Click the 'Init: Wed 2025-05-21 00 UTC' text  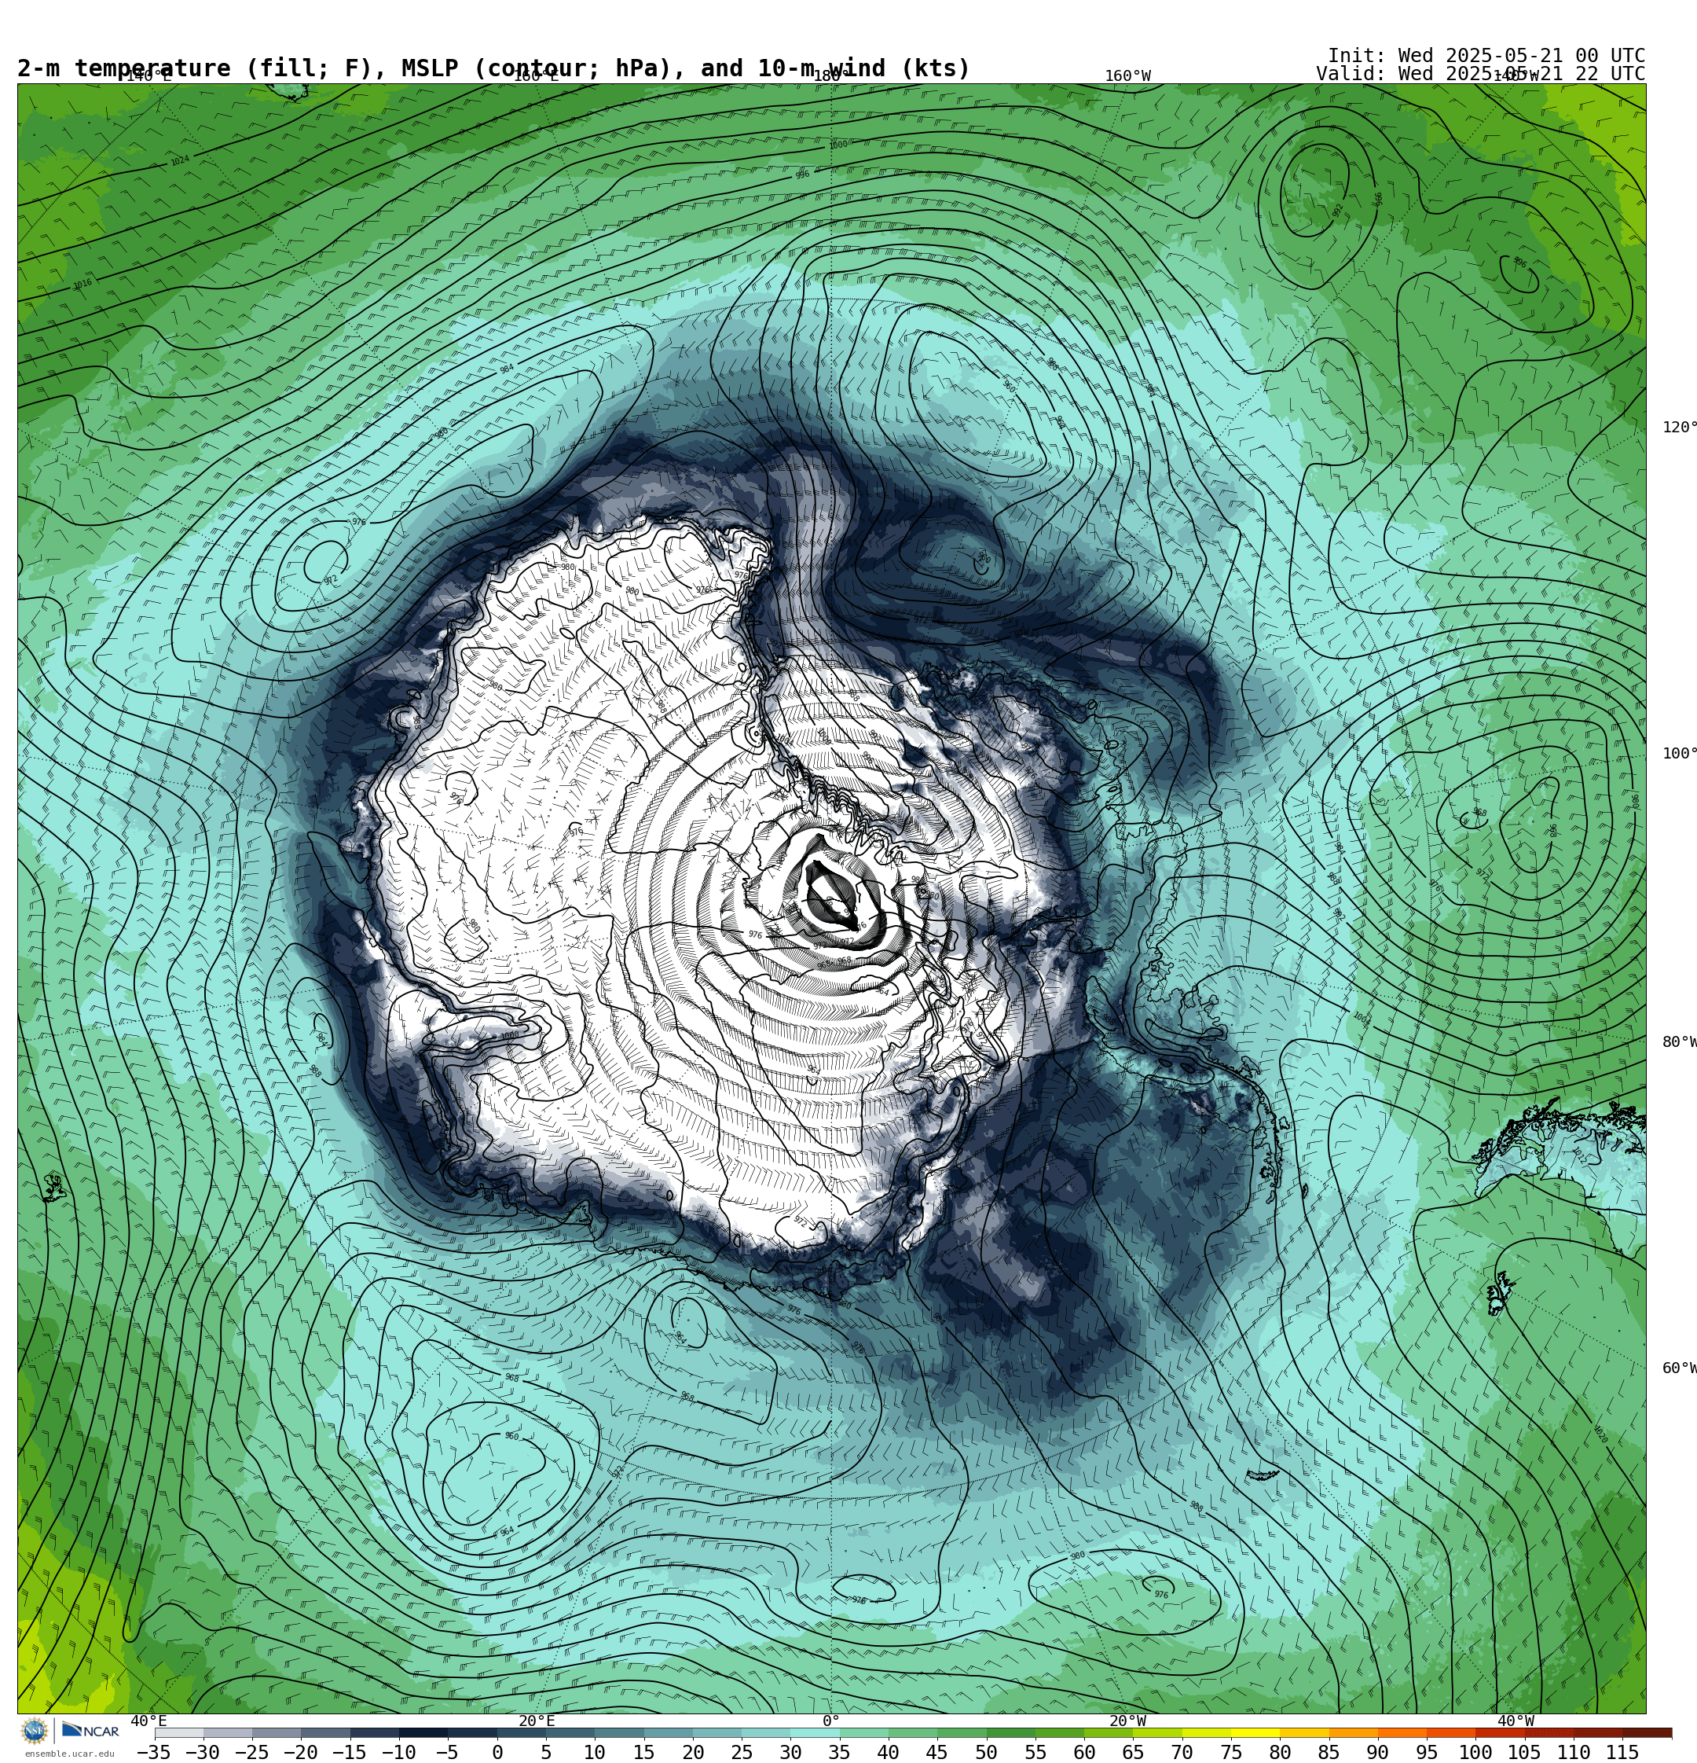coord(1486,56)
